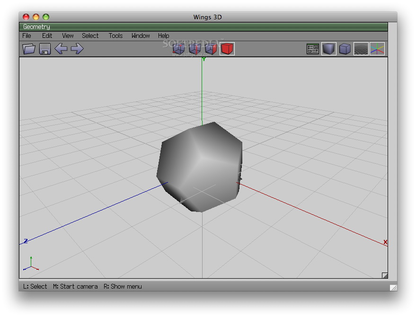
Task: Toggle smooth shaded cube view
Action: point(329,49)
